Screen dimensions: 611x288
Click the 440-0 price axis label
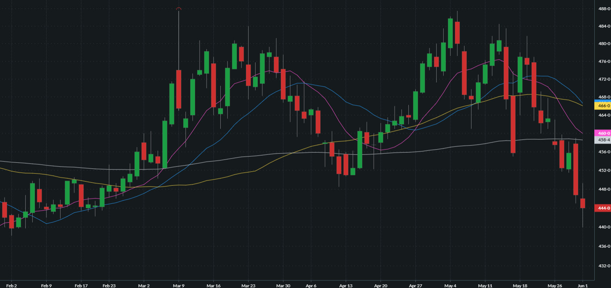(x=604, y=227)
